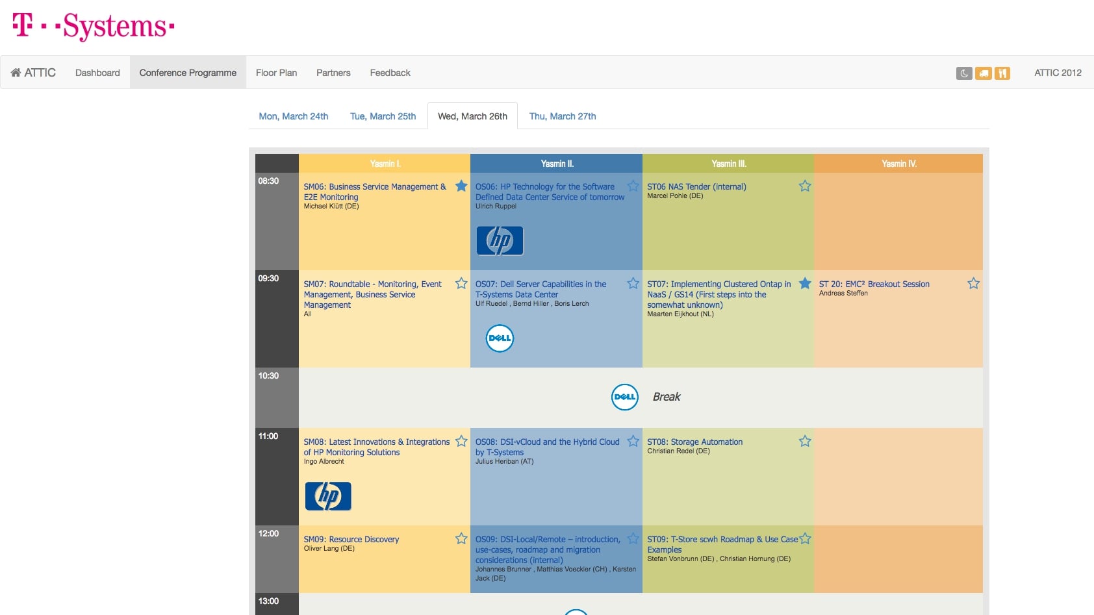This screenshot has width=1094, height=615.
Task: Go to the Partners page
Action: point(333,73)
